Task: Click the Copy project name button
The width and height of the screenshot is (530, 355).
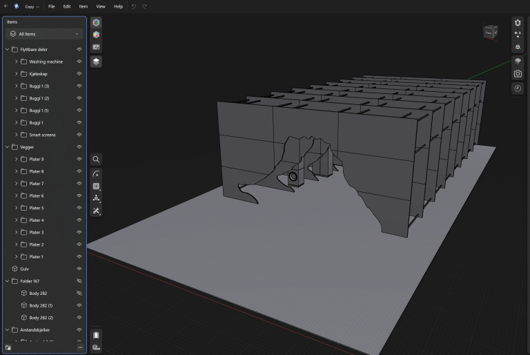Action: [32, 6]
